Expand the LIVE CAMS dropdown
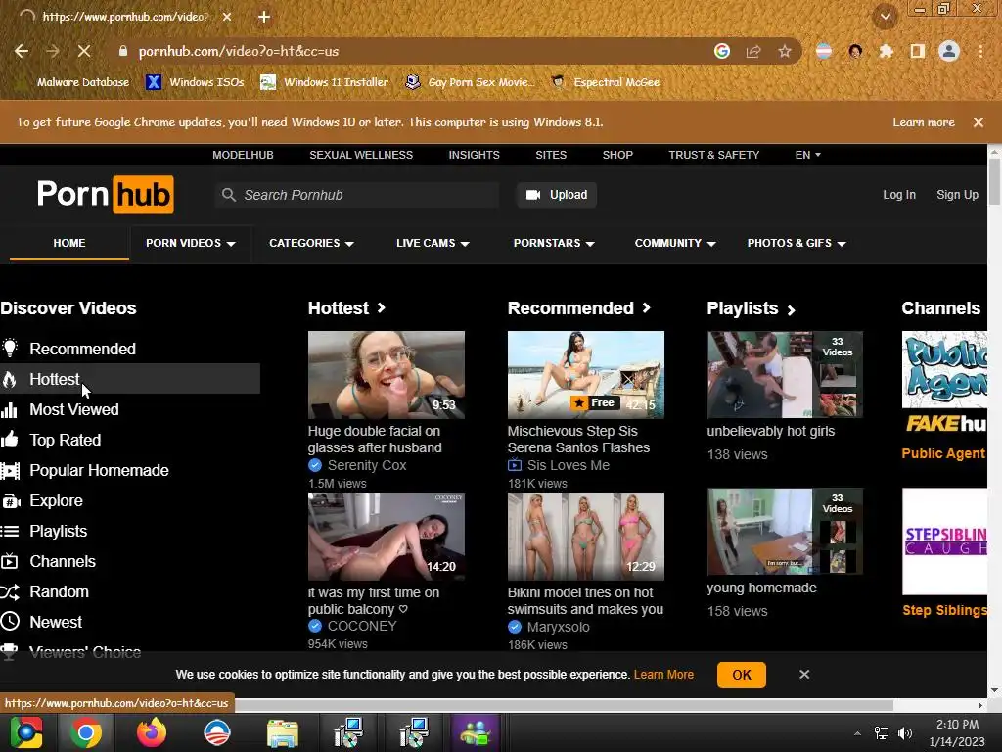Image resolution: width=1002 pixels, height=752 pixels. (433, 243)
